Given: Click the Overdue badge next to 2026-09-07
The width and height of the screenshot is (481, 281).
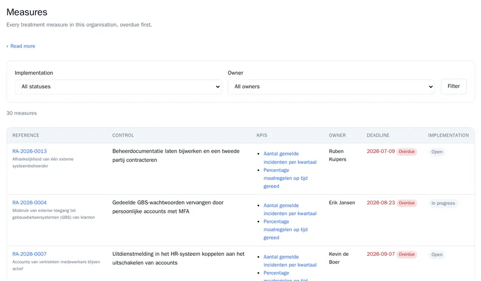Looking at the screenshot, I should [407, 254].
